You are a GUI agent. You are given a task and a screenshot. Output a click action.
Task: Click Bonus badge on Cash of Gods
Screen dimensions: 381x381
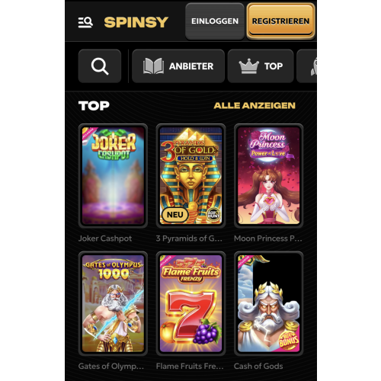pyautogui.click(x=289, y=340)
